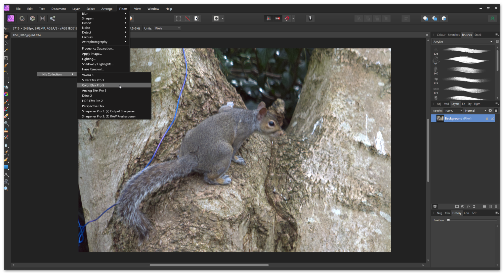Click Select All marquee toolbar icon

pos(178,18)
